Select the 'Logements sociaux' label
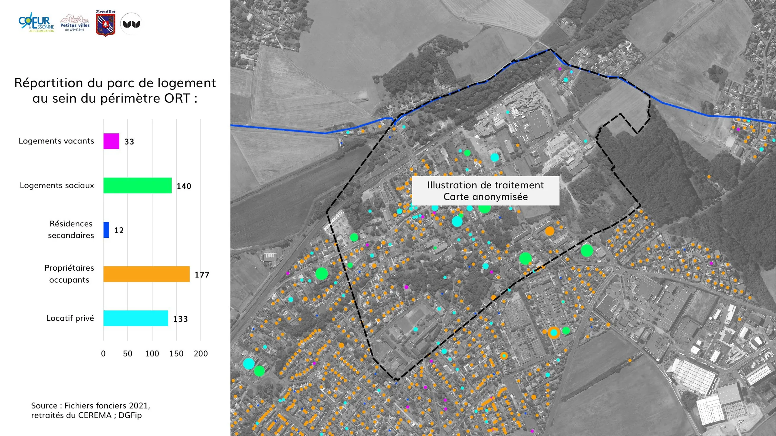Viewport: 776px width, 436px height. point(57,185)
